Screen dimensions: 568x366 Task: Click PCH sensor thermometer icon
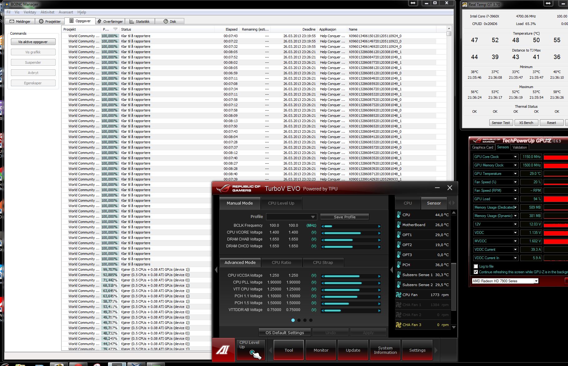click(x=399, y=265)
